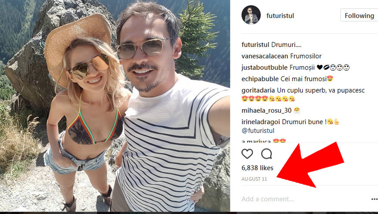378x214 pixels.
Task: Open futuristul username in post header
Action: [280, 16]
